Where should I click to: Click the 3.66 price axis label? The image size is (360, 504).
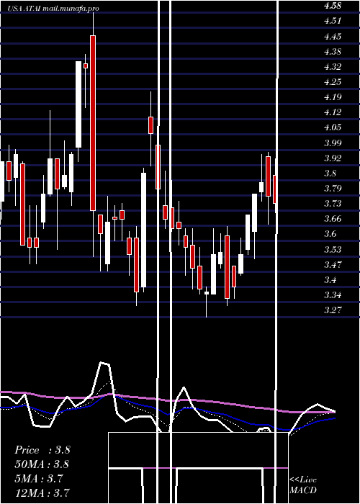pos(333,219)
